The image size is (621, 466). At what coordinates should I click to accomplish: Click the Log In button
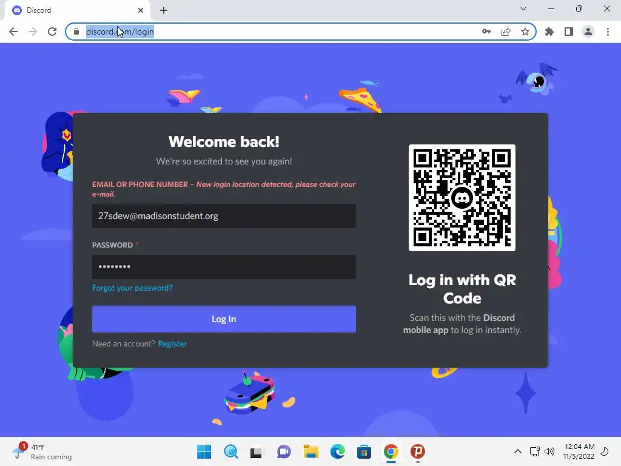pyautogui.click(x=224, y=319)
